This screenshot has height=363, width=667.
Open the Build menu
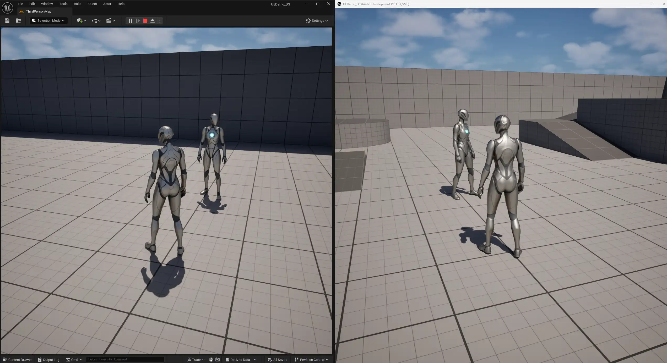point(77,4)
